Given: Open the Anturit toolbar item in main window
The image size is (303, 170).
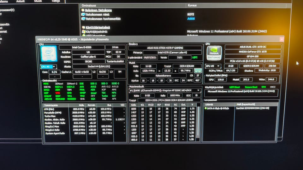Looking at the screenshot, I should coord(20,1).
